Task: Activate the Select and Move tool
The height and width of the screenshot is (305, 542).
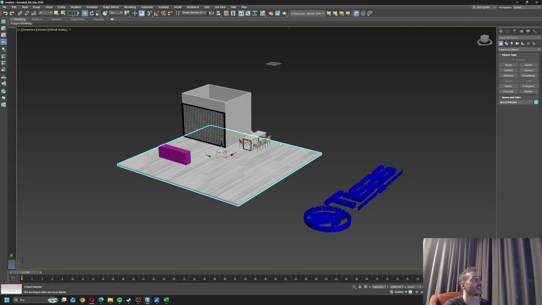Action: tap(85, 13)
